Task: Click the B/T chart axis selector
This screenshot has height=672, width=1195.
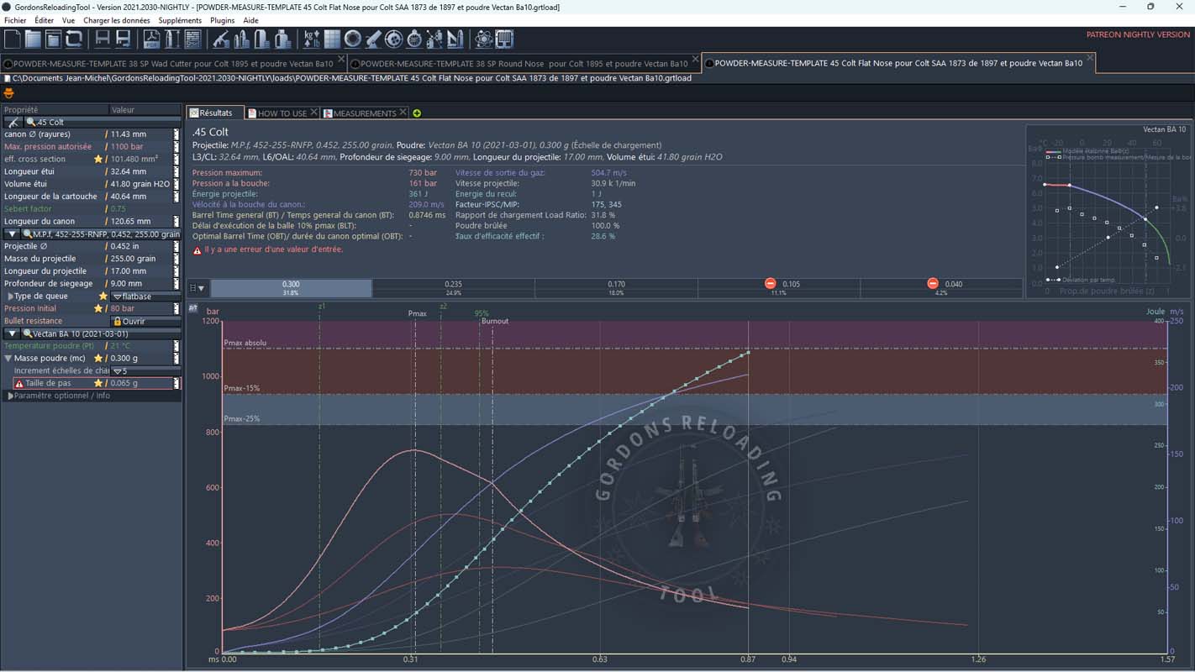Action: coord(192,308)
